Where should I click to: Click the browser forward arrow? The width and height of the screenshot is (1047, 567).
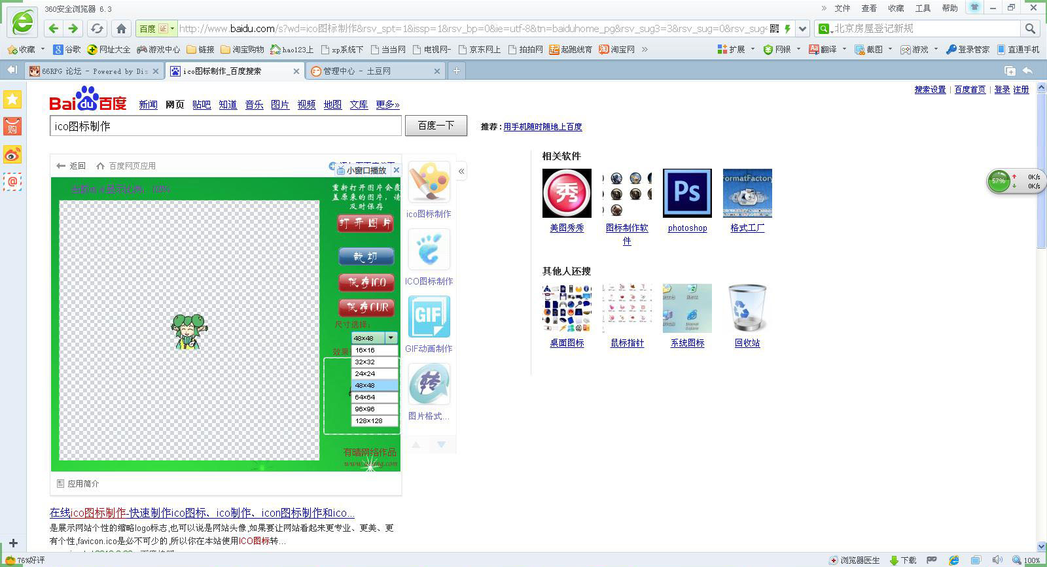(73, 28)
